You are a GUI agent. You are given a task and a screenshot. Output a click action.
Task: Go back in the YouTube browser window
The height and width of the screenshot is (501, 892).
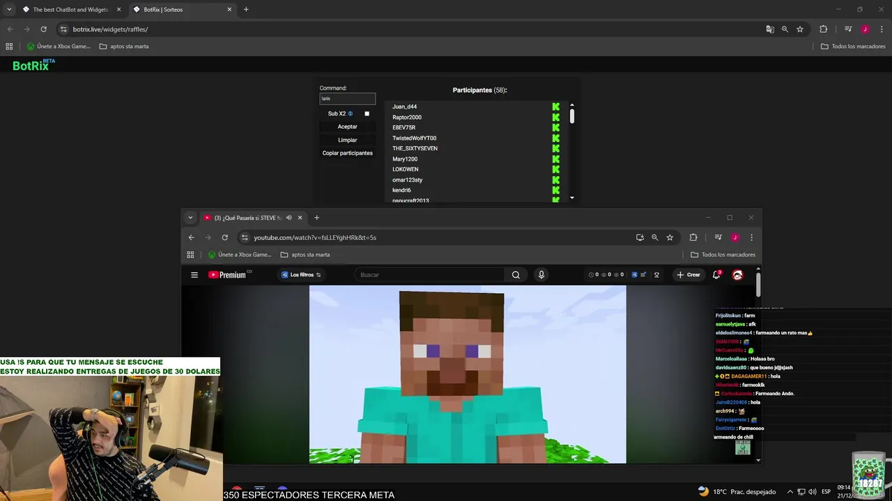192,237
